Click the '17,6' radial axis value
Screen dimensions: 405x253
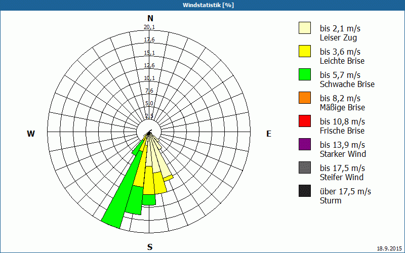(x=149, y=39)
